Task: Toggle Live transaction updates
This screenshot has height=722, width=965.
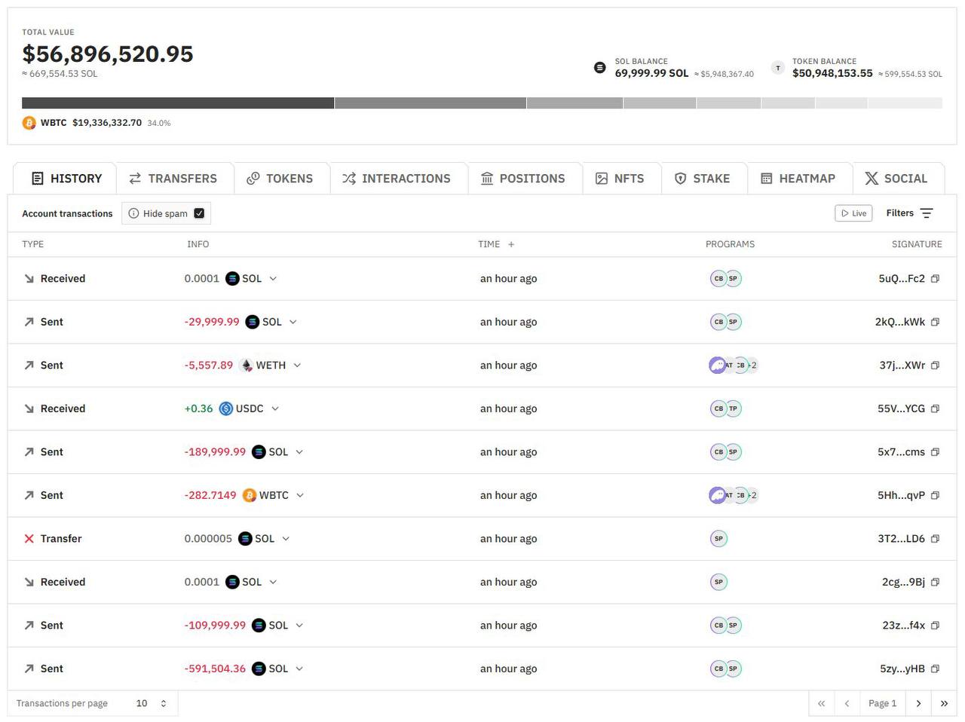Action: (853, 213)
